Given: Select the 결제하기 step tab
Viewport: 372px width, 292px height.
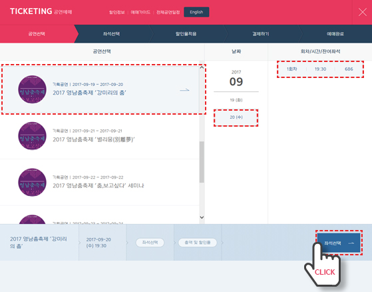Looking at the screenshot, I should pyautogui.click(x=260, y=34).
